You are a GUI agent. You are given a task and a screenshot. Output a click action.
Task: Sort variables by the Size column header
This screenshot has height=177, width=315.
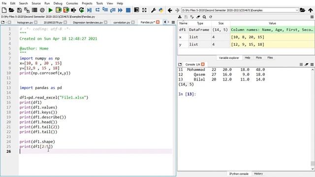point(221,23)
